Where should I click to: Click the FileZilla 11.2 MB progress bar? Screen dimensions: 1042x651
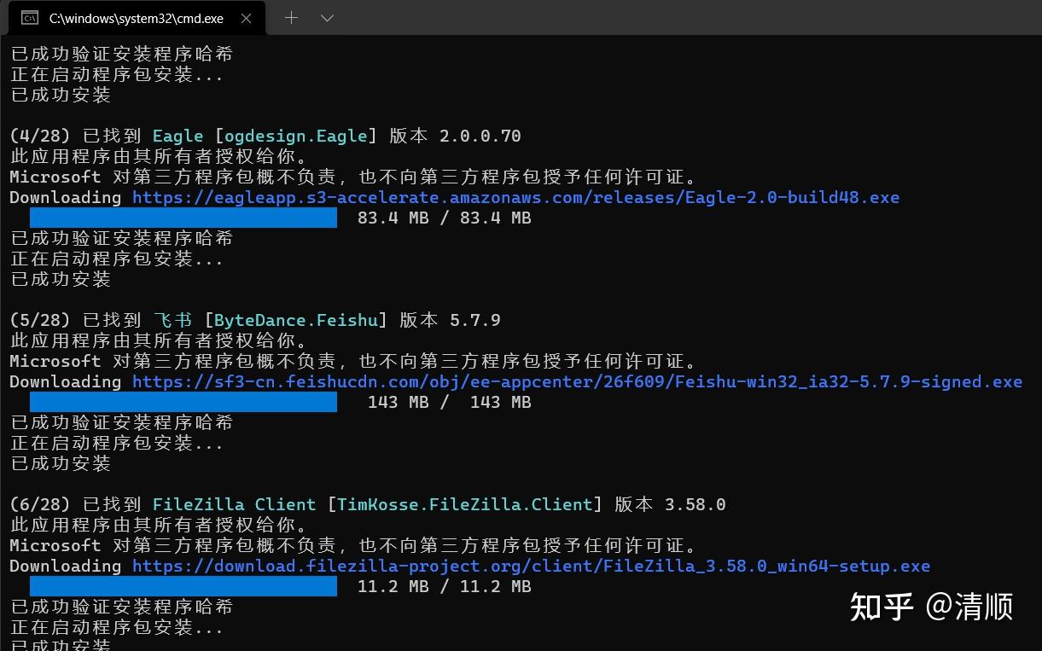[183, 586]
